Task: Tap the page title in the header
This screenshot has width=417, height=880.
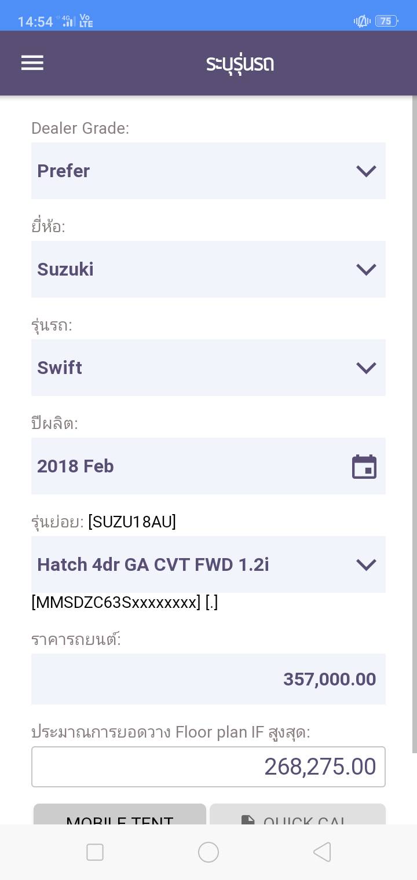Action: pyautogui.click(x=240, y=63)
